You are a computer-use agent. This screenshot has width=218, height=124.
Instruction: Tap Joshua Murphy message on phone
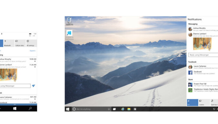[18, 60]
